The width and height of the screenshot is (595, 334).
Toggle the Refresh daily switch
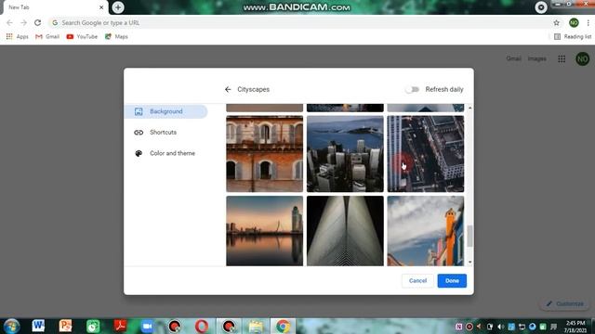pos(412,89)
